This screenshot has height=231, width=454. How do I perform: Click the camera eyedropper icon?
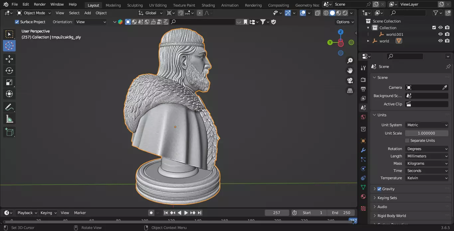point(445,87)
